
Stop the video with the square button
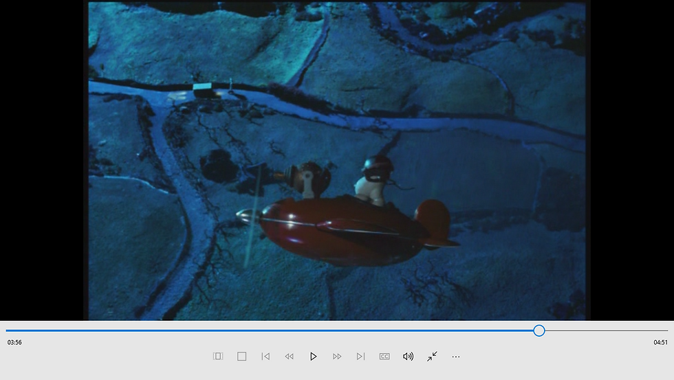coord(241,357)
